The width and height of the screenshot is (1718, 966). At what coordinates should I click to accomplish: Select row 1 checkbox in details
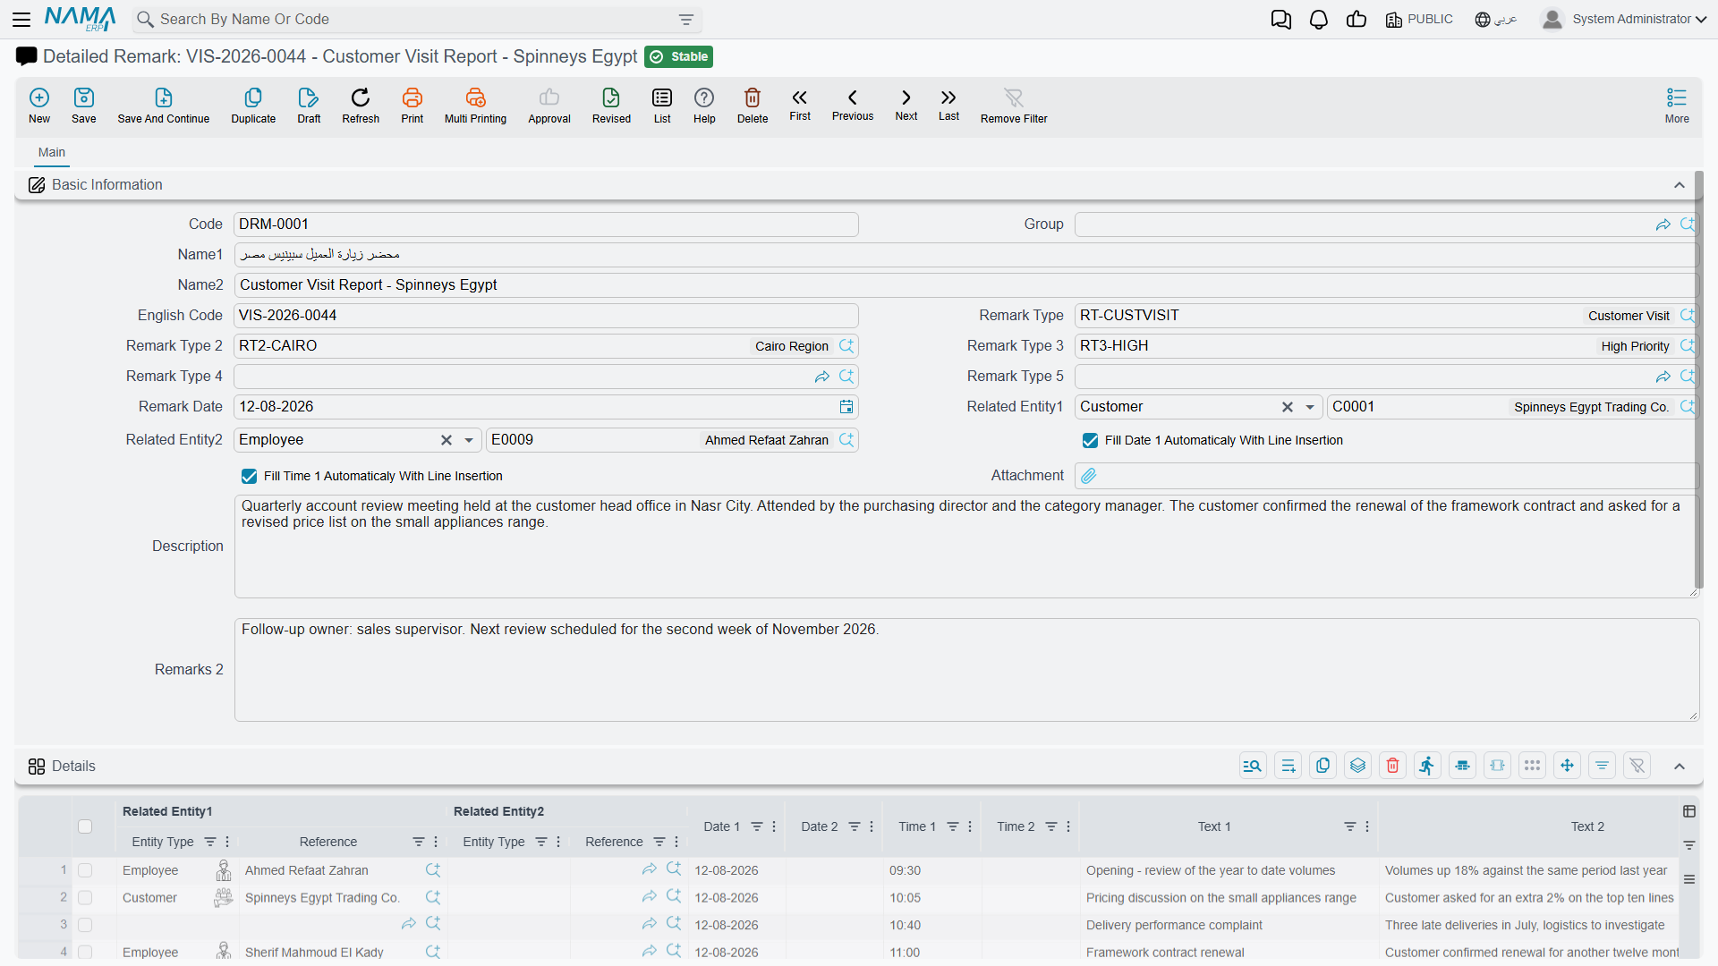point(85,870)
